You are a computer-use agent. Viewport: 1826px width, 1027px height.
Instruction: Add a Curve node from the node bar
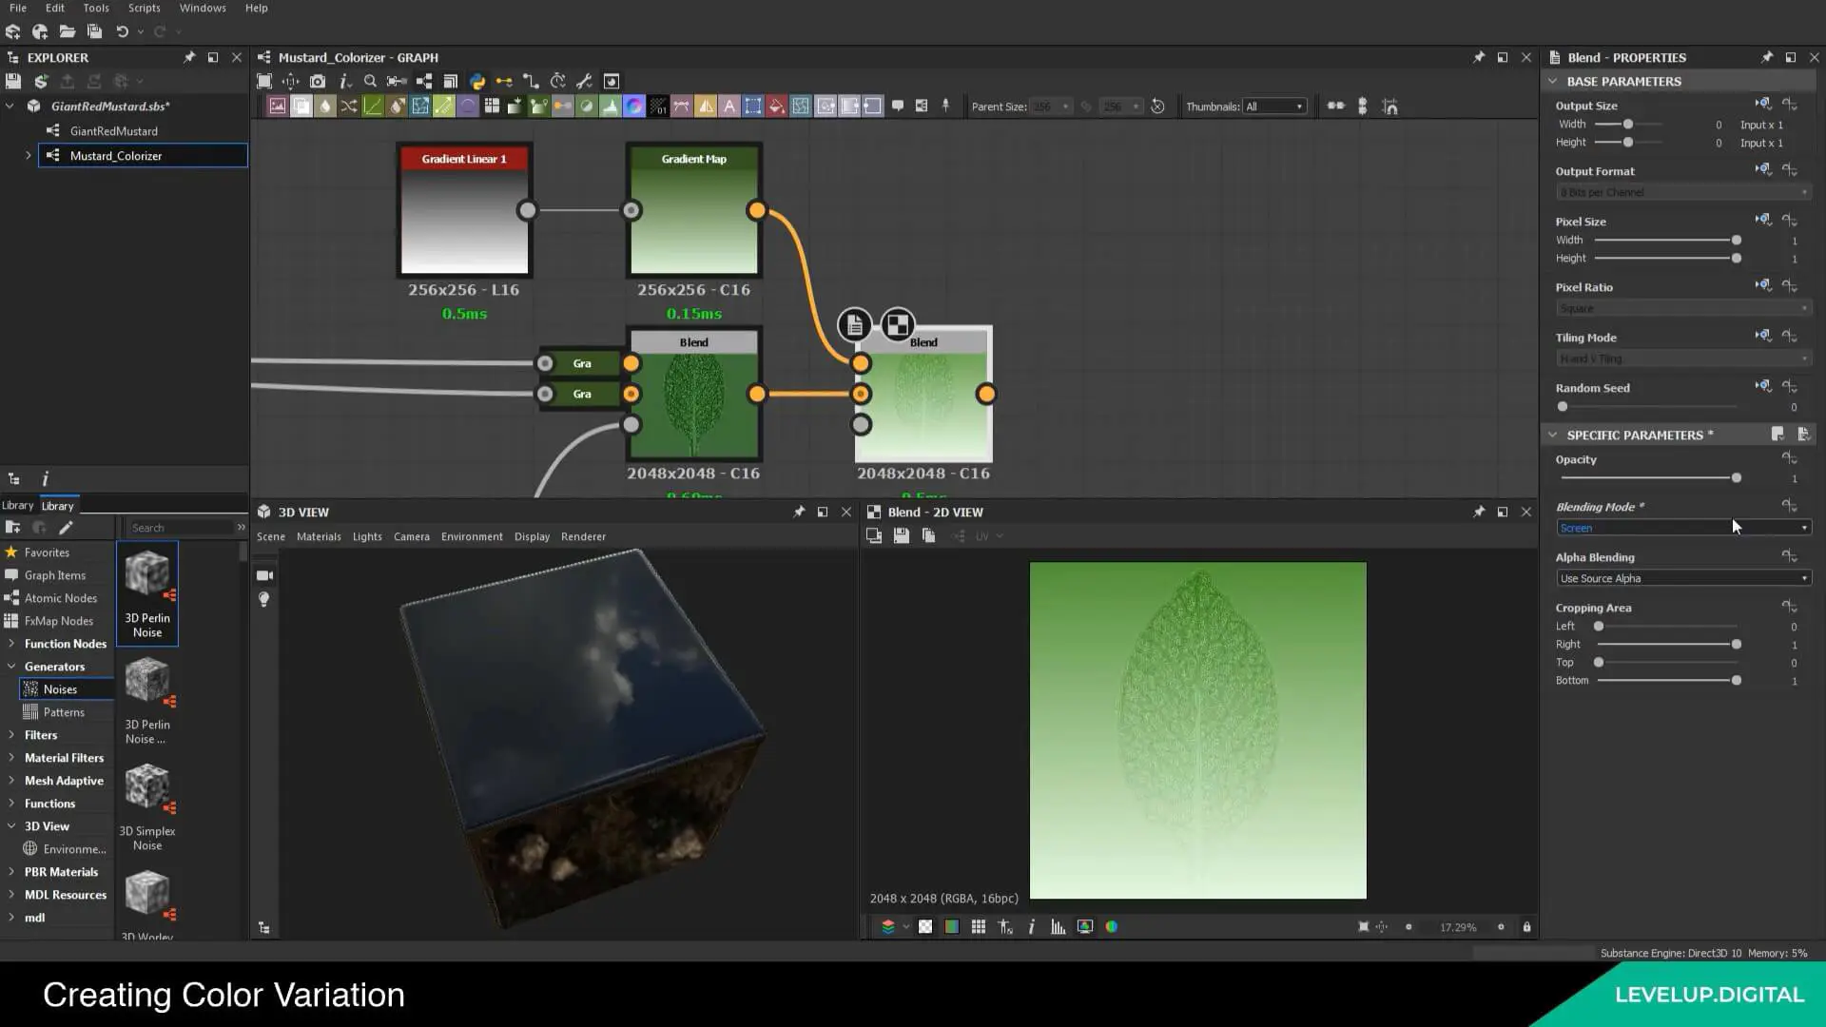tap(373, 107)
